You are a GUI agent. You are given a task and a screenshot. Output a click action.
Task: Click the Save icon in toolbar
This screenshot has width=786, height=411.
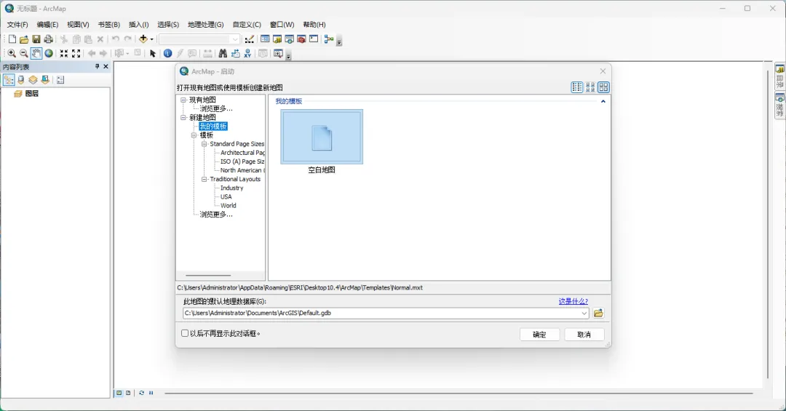(36, 39)
